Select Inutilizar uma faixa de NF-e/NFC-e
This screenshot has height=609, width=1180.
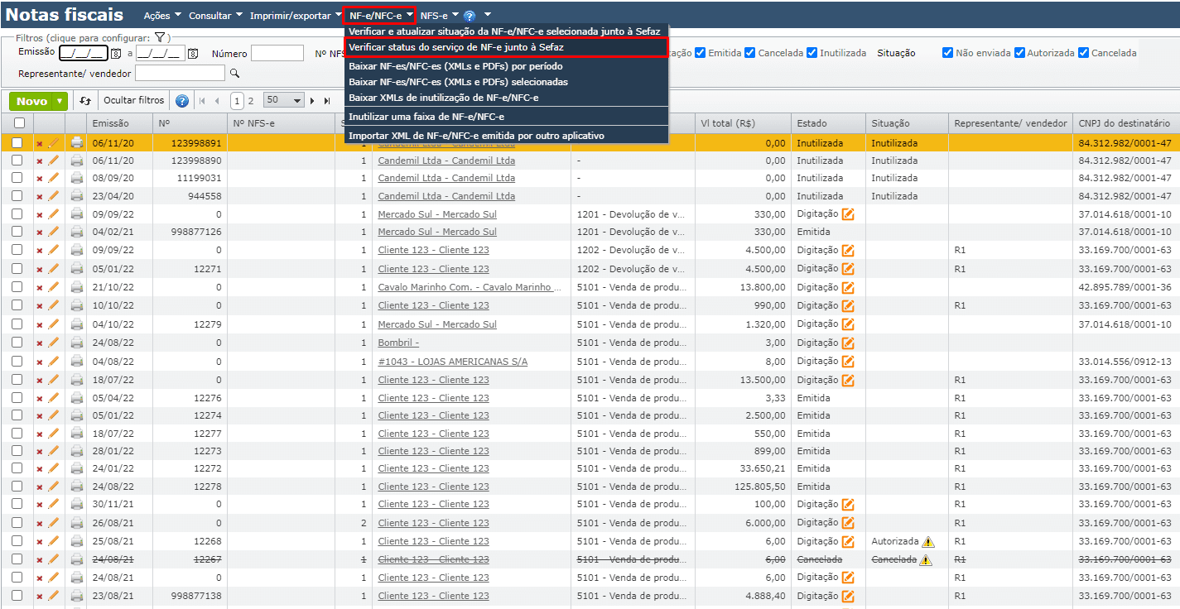[426, 117]
